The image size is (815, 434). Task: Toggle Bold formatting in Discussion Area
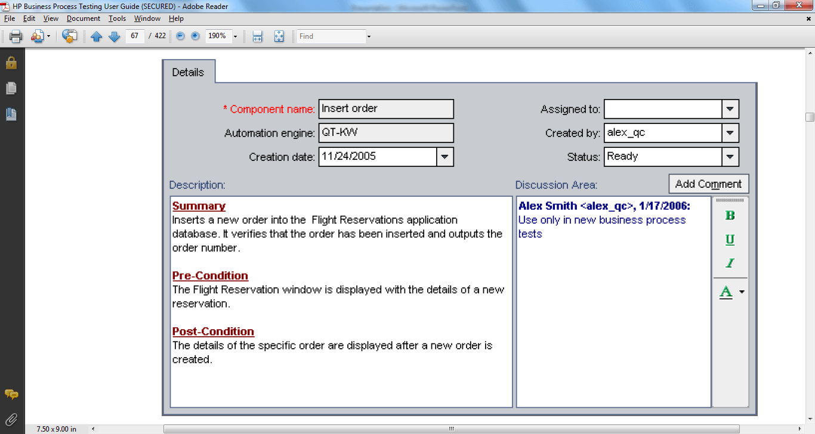(x=730, y=216)
